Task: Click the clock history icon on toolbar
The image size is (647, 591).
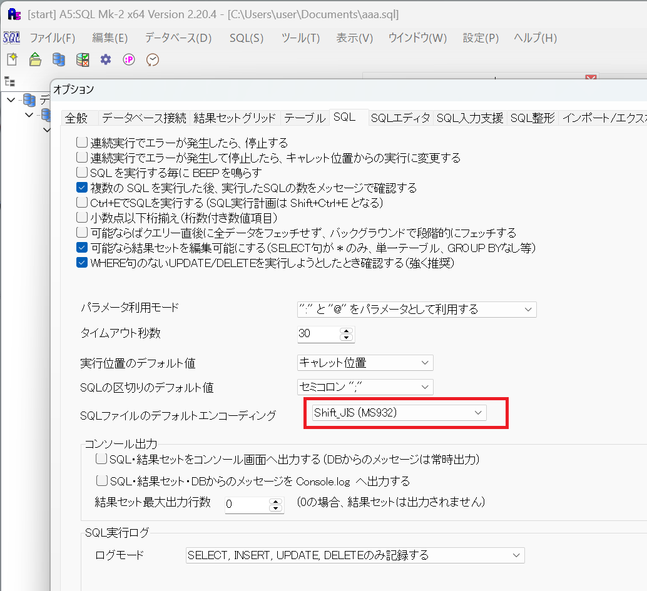Action: point(152,59)
